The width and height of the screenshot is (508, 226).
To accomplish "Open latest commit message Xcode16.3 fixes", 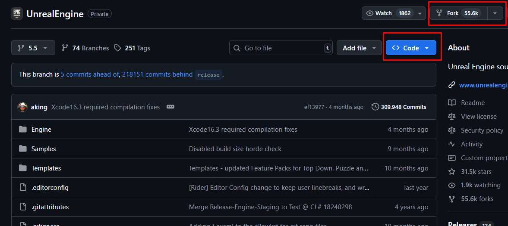I will [105, 107].
